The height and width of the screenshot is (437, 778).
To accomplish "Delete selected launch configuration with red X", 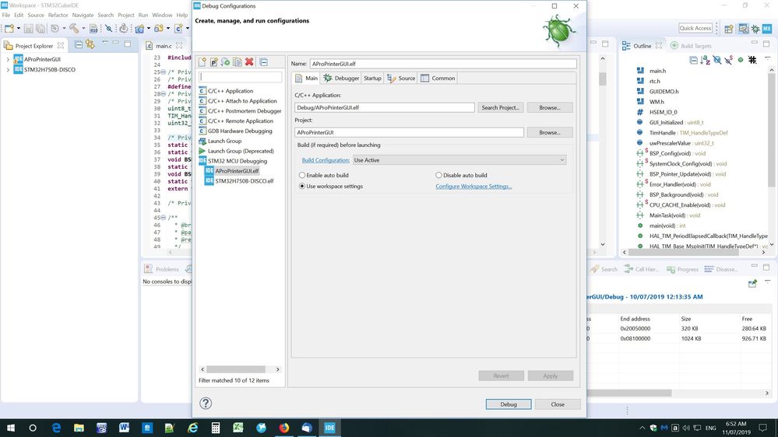I will (x=249, y=62).
